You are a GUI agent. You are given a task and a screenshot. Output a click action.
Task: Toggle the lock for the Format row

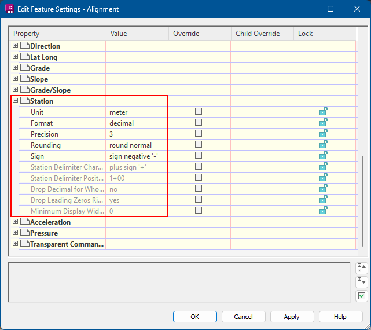[x=324, y=122]
